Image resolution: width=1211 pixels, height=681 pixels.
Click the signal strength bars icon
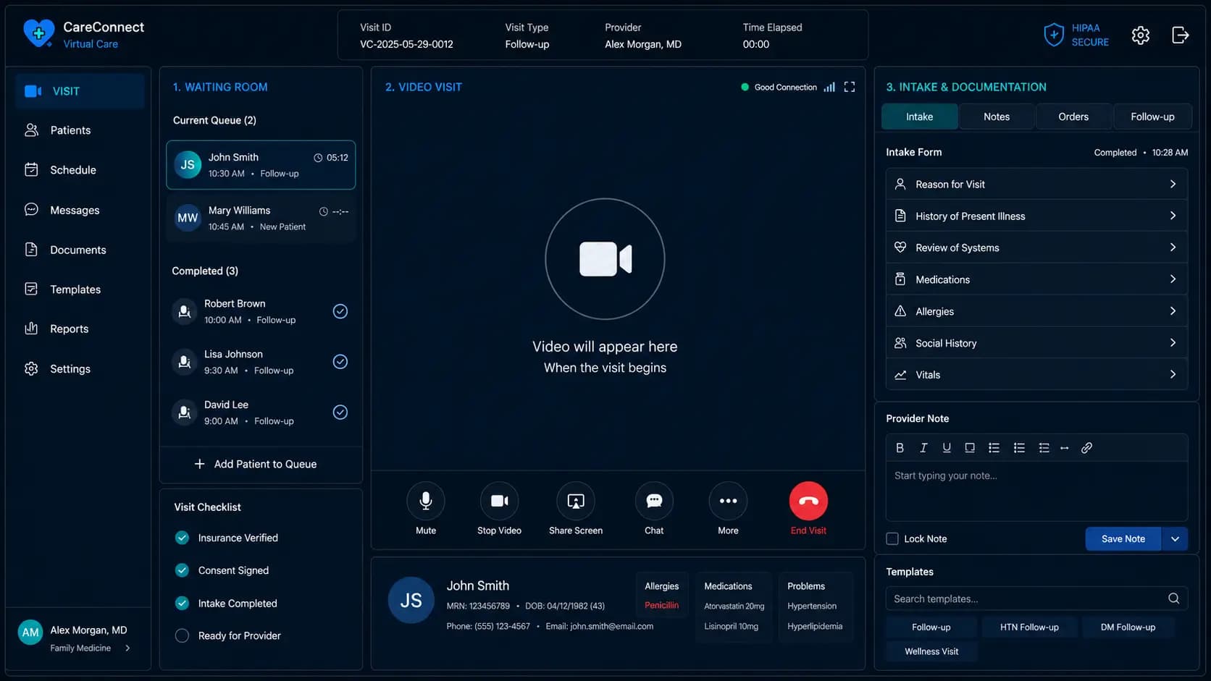pos(829,87)
